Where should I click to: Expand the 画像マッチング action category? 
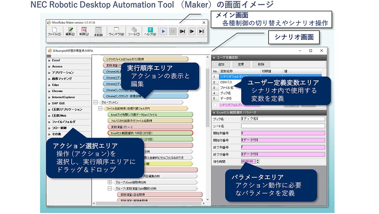pyautogui.click(x=68, y=79)
